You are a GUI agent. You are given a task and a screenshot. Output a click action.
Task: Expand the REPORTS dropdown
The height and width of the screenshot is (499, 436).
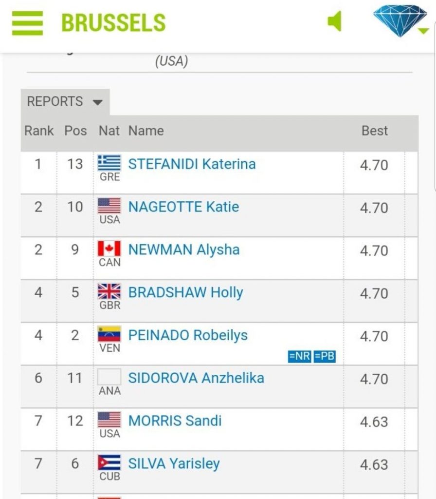click(x=65, y=102)
